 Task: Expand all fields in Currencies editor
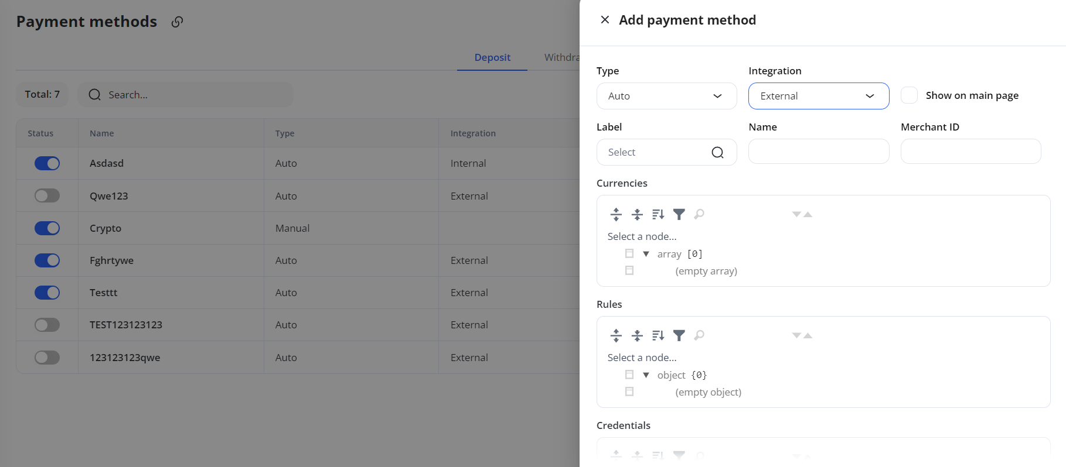coord(616,214)
